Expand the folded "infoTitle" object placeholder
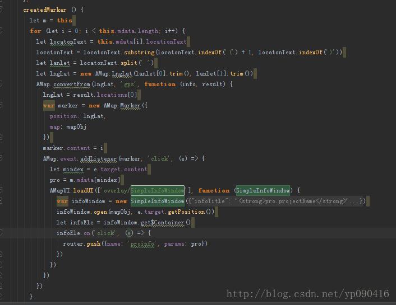 (x=275, y=201)
